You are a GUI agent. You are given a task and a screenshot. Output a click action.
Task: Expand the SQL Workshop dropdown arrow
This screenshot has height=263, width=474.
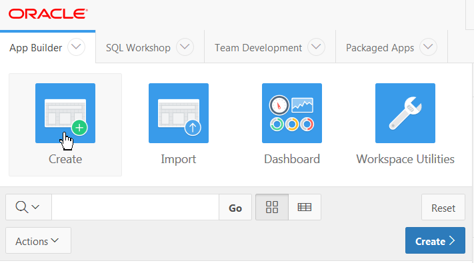(x=185, y=47)
